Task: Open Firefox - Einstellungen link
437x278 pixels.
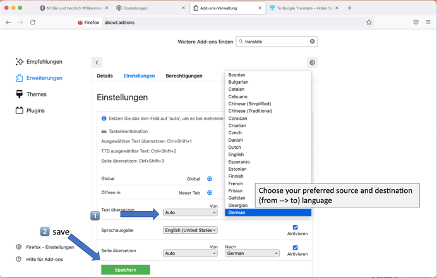Action: pos(45,247)
